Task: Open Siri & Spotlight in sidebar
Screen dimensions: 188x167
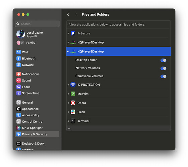Action: [37, 128]
